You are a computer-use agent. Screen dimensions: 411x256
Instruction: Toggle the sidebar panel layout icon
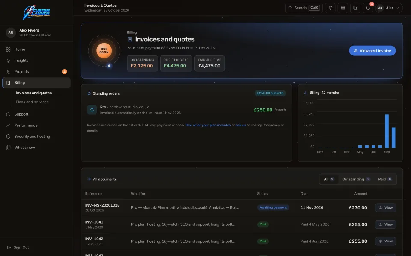(355, 8)
